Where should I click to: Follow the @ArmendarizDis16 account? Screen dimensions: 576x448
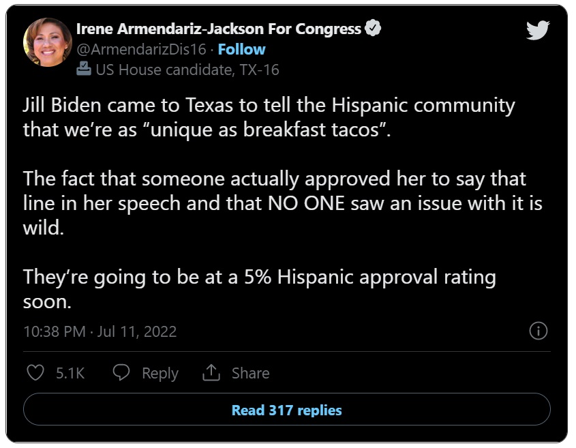coord(241,49)
